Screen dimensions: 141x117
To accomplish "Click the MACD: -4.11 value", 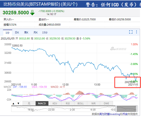I will point(58,87).
